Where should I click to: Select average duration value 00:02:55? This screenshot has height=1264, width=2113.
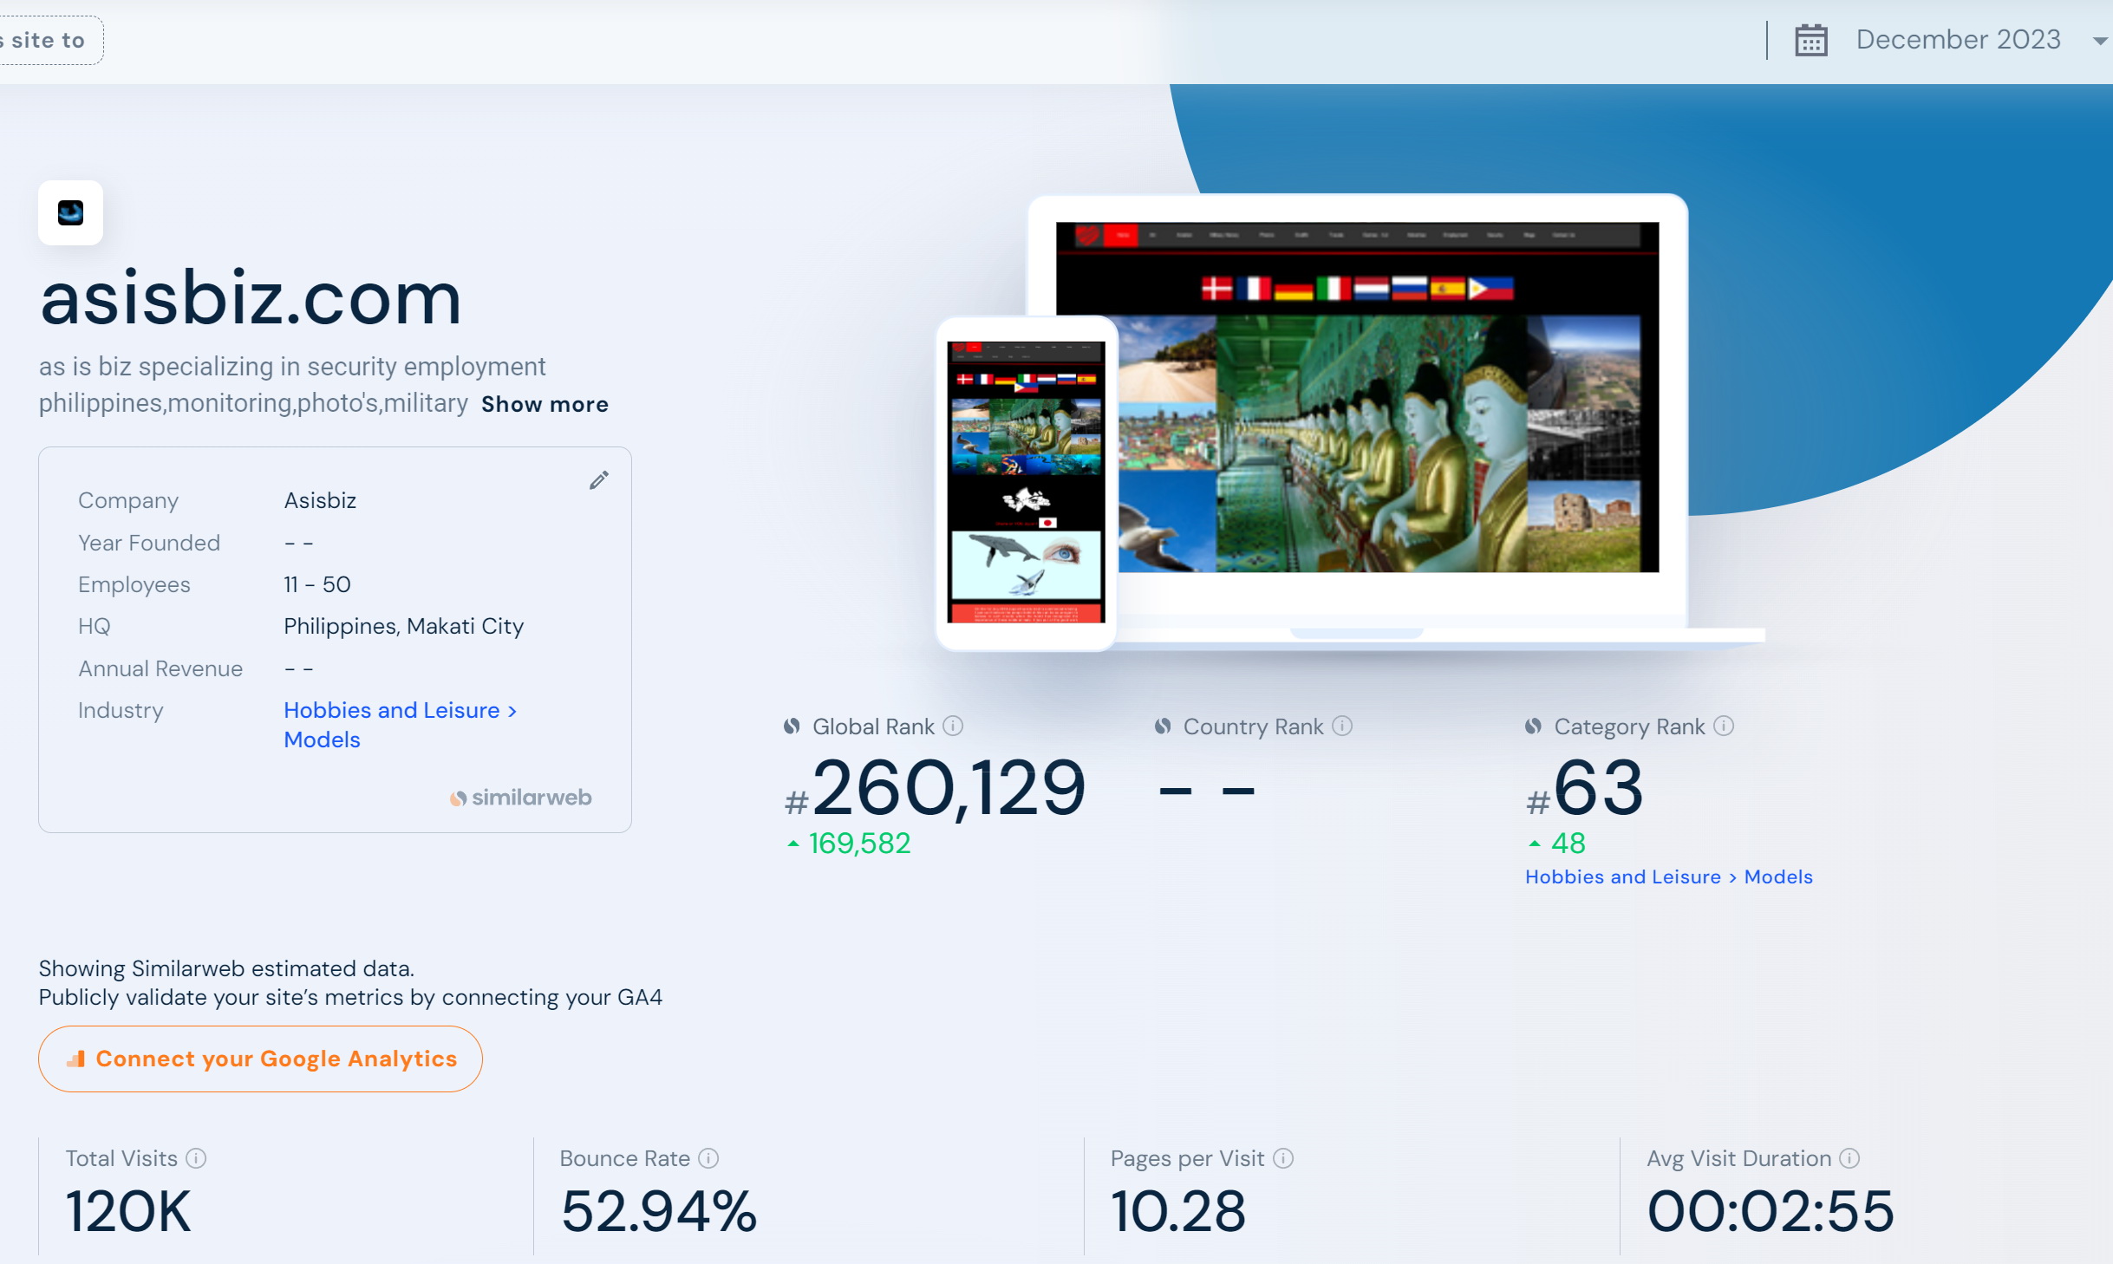(x=1771, y=1210)
